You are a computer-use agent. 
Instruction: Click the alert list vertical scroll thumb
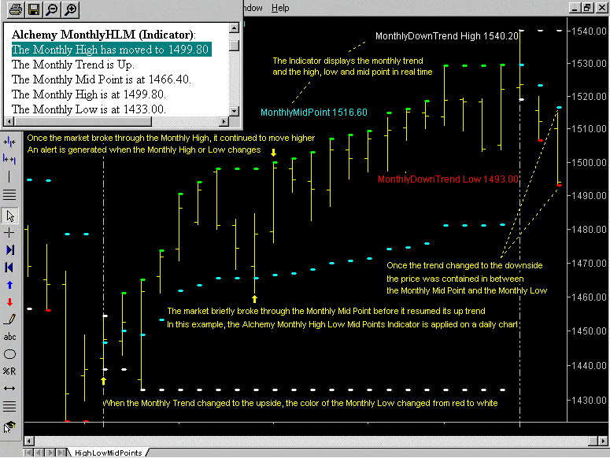234,46
